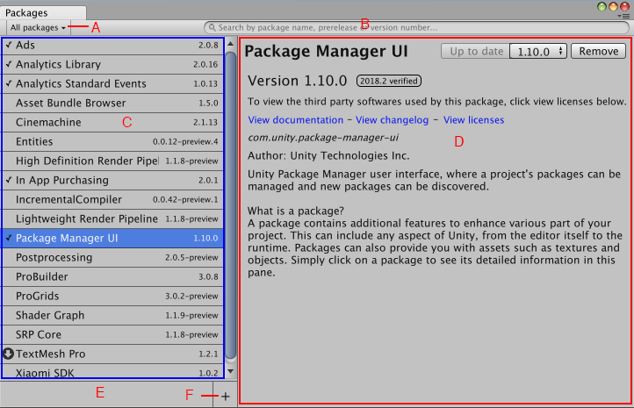Select the Postprocessing package
The height and width of the screenshot is (408, 634).
pos(112,258)
